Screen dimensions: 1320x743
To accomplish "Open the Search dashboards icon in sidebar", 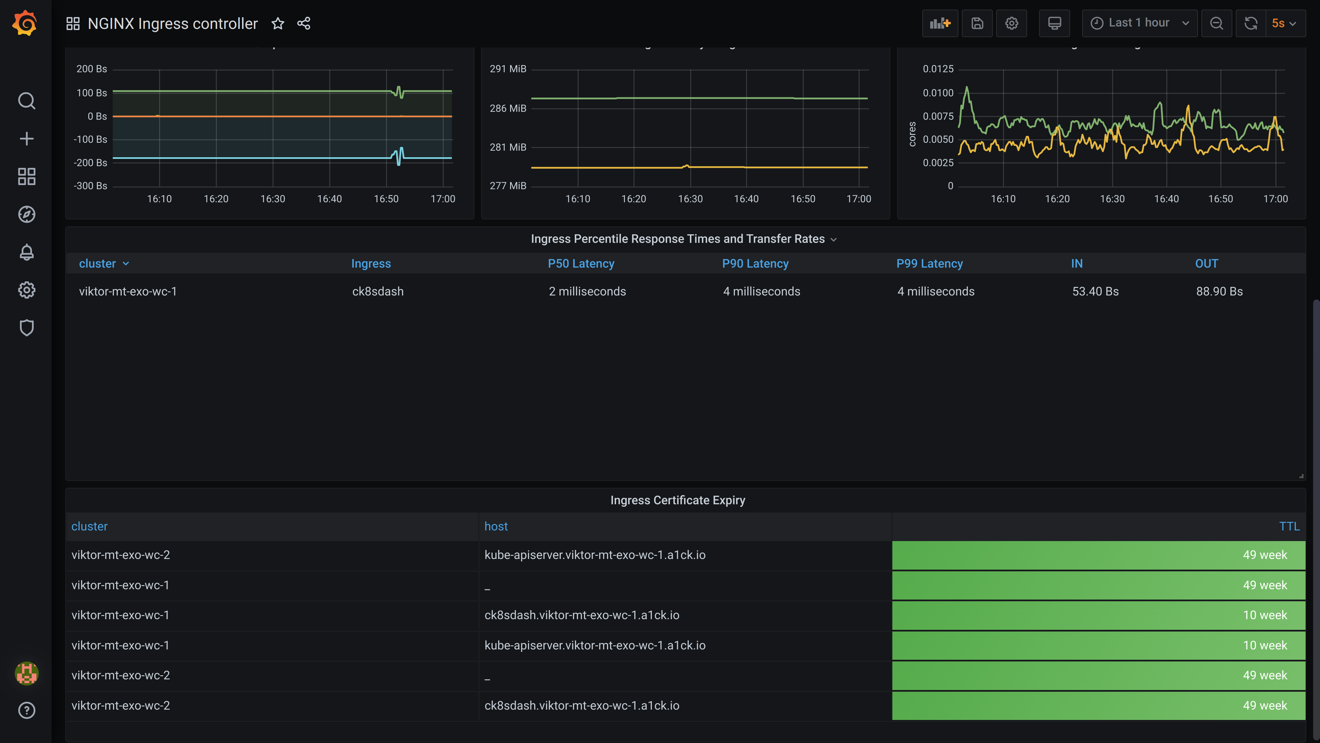I will coord(27,101).
